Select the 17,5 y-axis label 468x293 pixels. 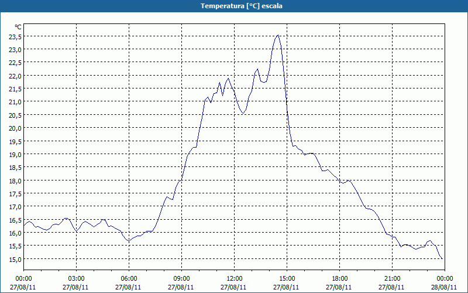(15, 194)
